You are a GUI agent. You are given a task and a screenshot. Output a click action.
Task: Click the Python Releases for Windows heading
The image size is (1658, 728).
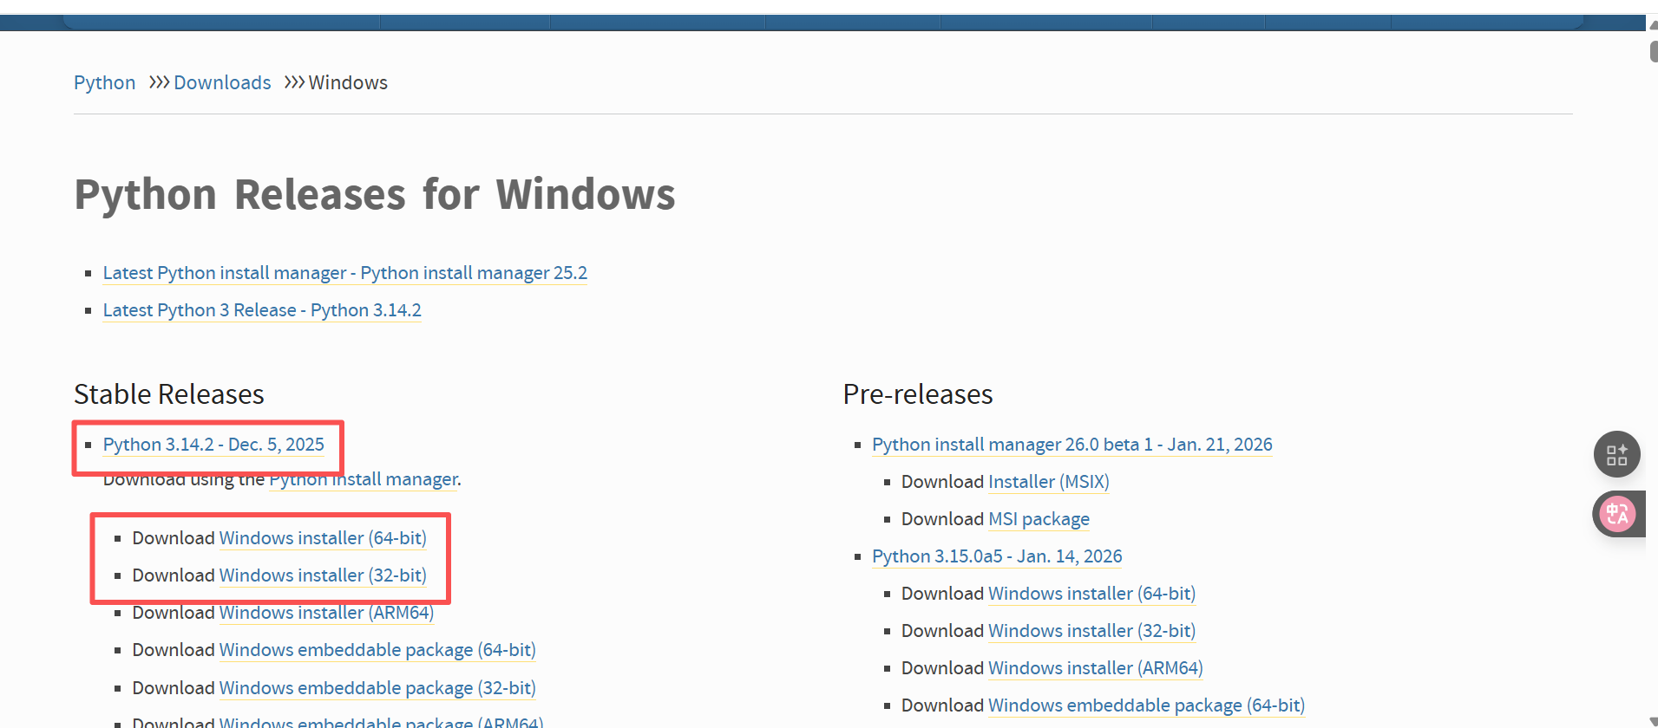[375, 194]
